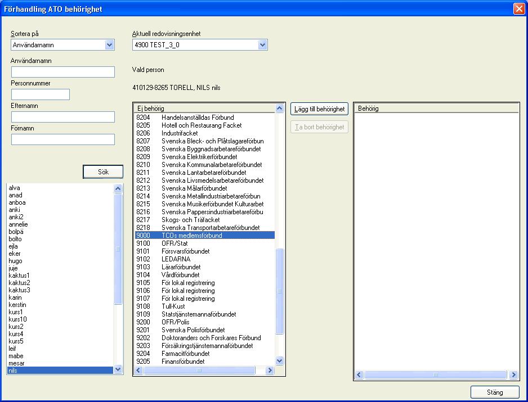Click the Sök button
This screenshot has width=528, height=402.
pos(103,171)
